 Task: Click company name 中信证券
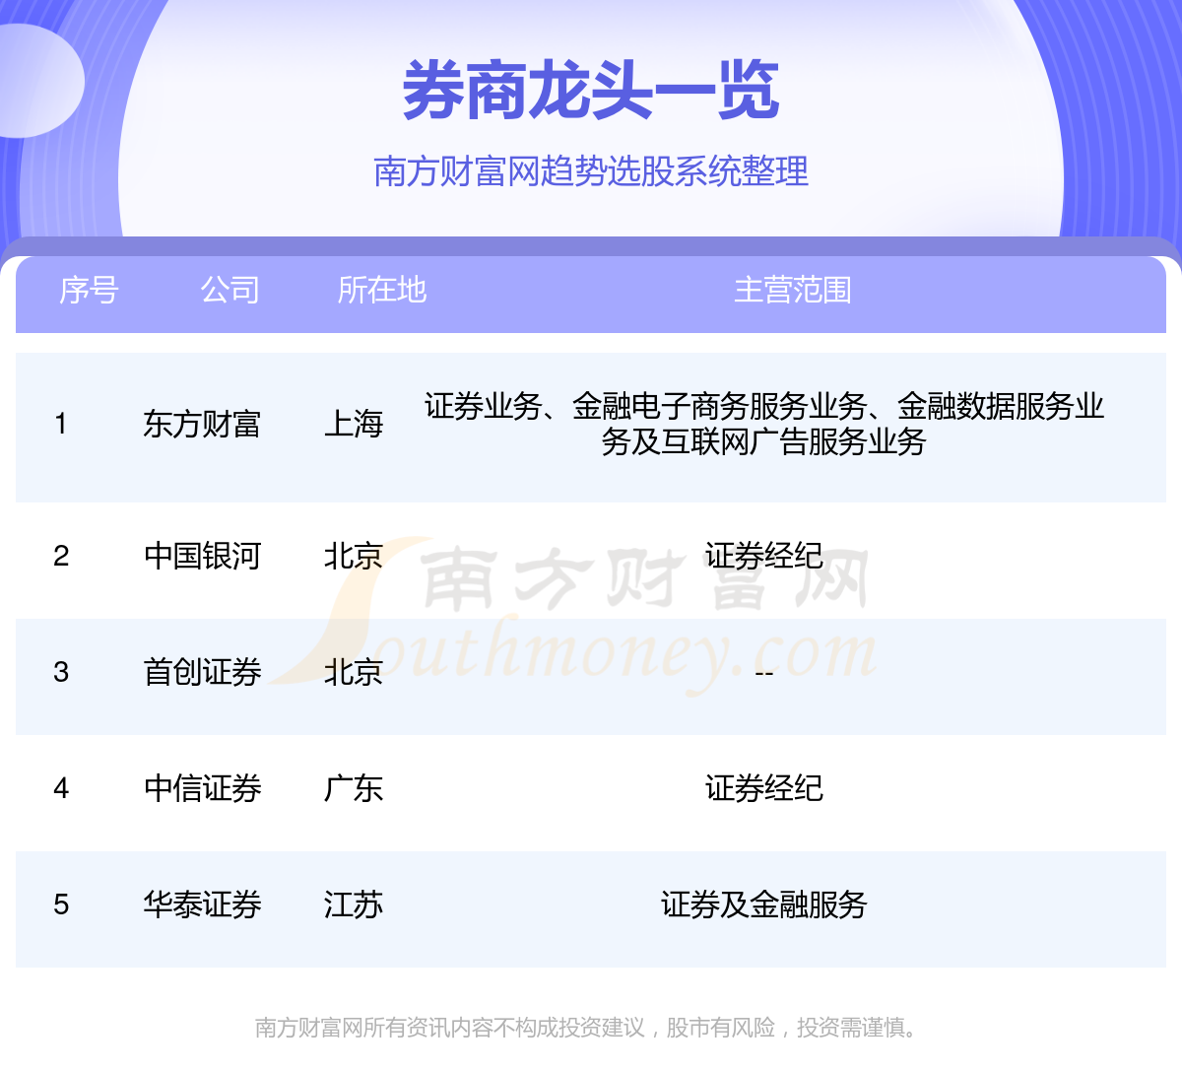point(202,788)
